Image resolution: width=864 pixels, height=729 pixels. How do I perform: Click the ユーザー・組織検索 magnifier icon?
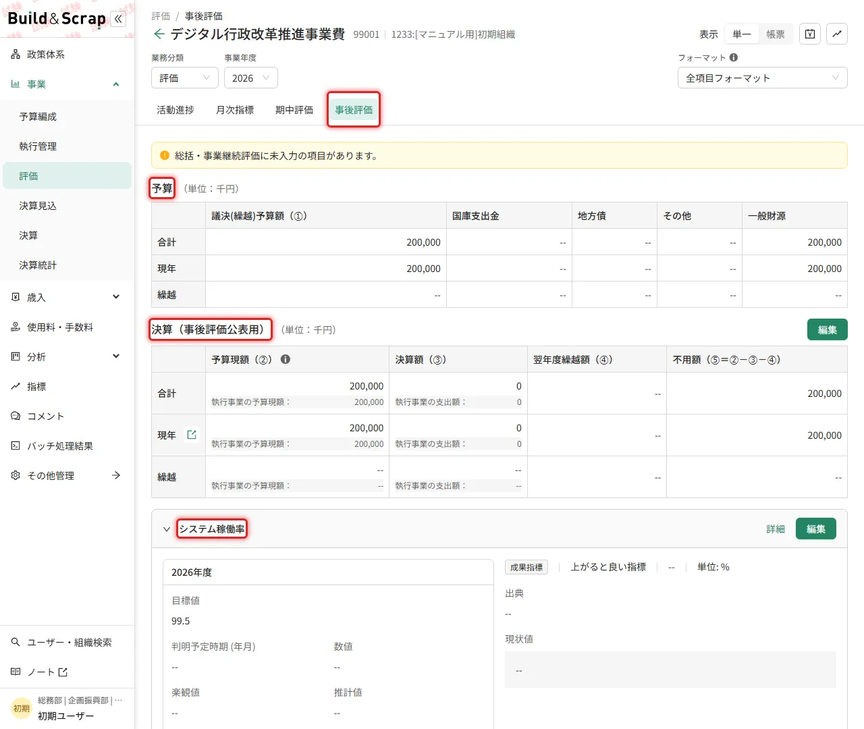pos(16,642)
